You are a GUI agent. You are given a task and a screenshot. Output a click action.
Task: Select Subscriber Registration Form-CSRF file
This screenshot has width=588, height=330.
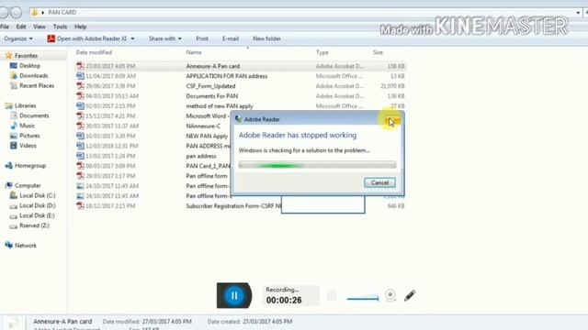tap(233, 205)
